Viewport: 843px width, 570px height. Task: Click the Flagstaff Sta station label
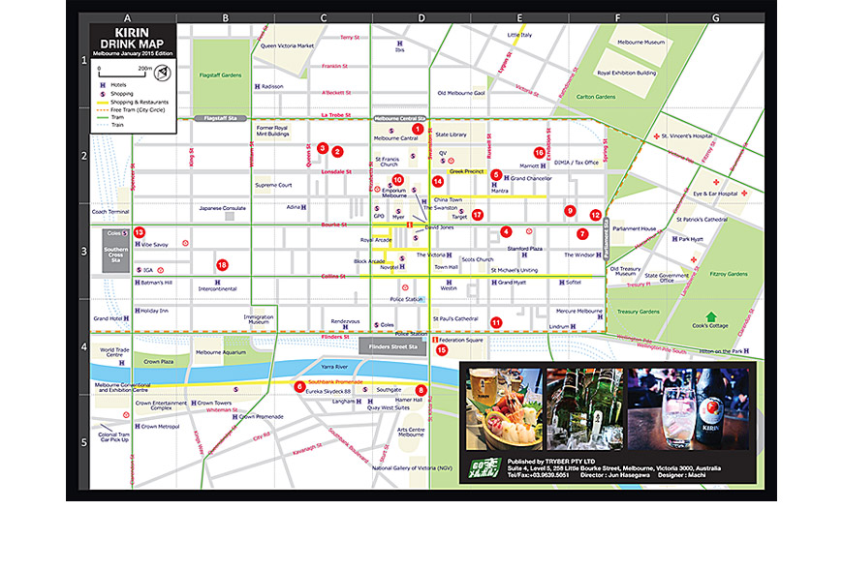[220, 118]
